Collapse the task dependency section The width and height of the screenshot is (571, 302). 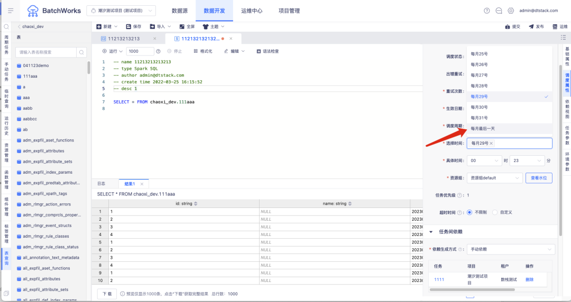431,232
